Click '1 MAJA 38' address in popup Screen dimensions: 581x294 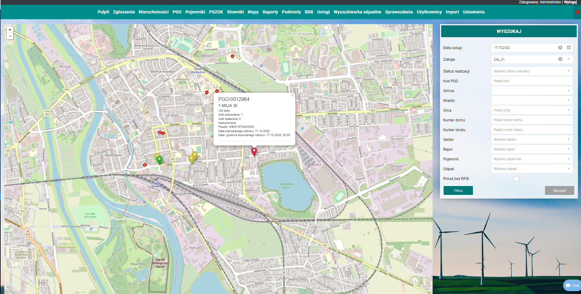click(x=228, y=106)
